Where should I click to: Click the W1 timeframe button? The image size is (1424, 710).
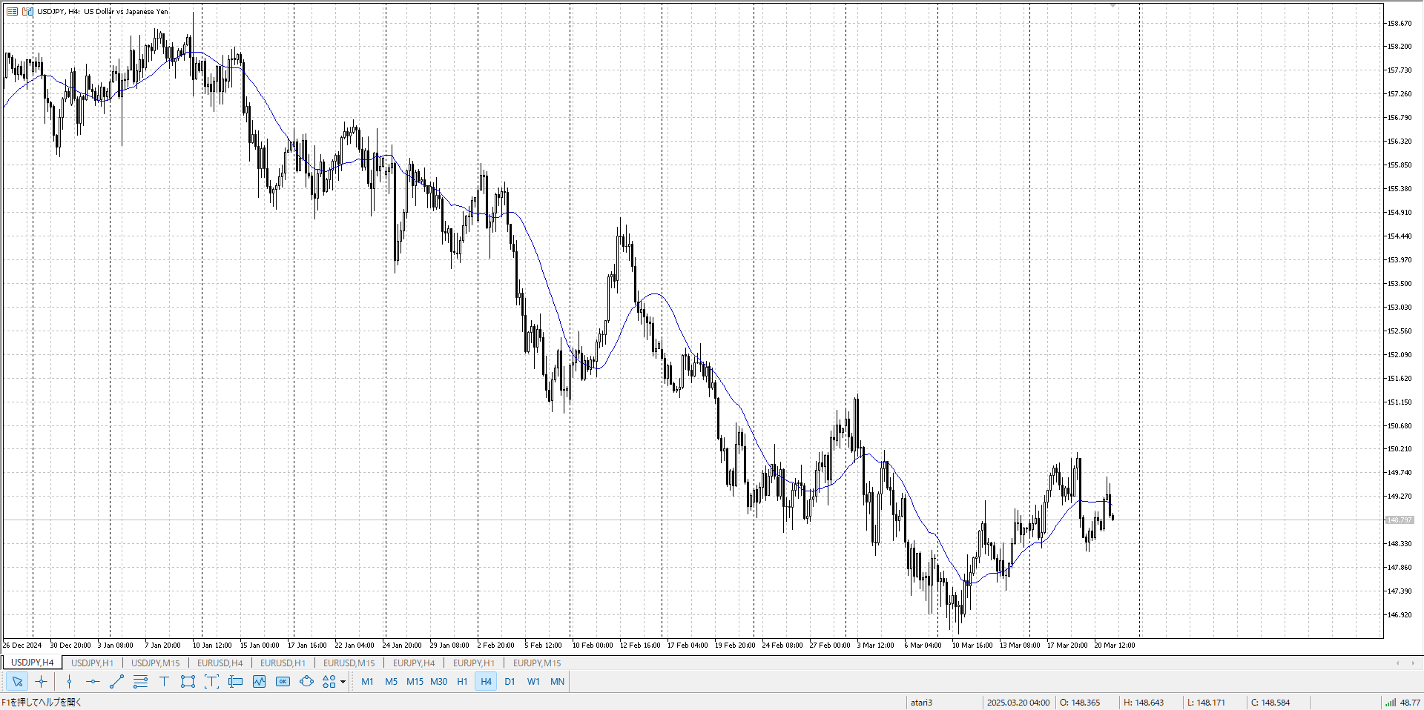click(x=533, y=682)
